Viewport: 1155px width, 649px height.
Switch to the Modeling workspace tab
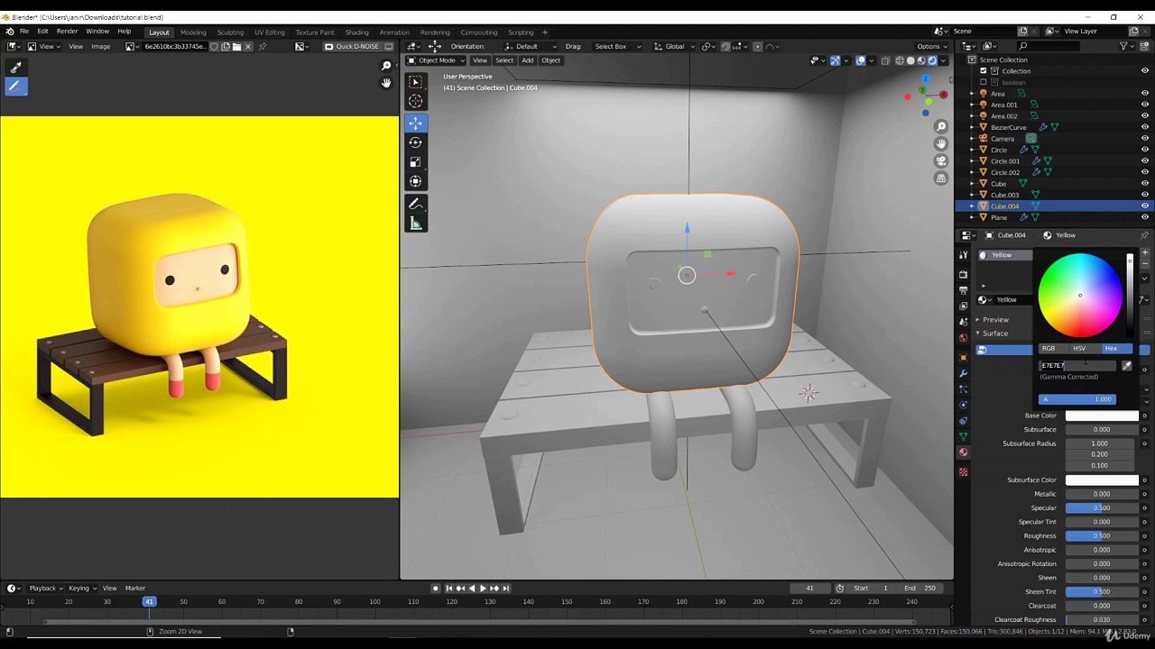click(x=193, y=32)
